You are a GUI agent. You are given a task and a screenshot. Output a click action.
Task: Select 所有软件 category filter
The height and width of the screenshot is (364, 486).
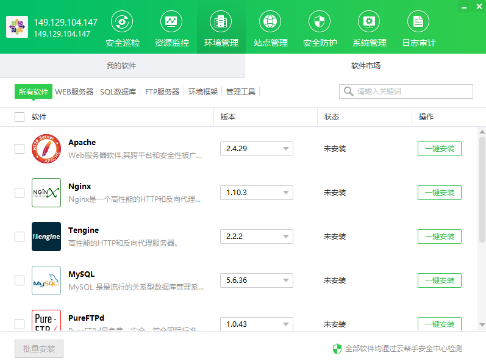click(x=34, y=91)
